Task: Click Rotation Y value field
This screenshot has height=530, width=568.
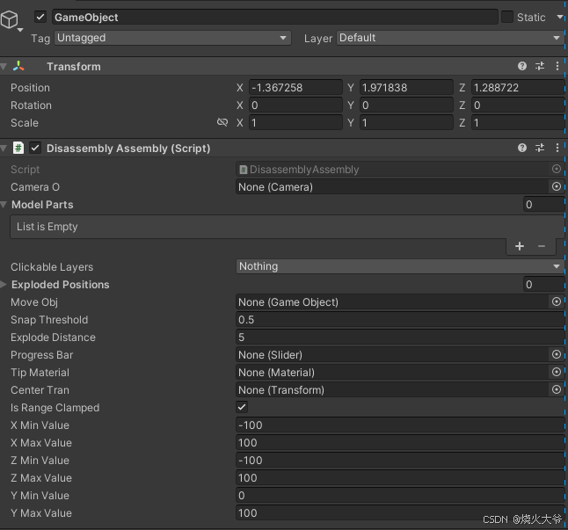Action: point(406,105)
